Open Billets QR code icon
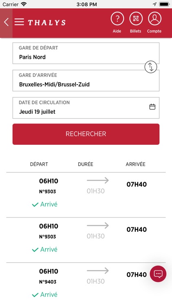This screenshot has height=305, width=172. tap(136, 19)
